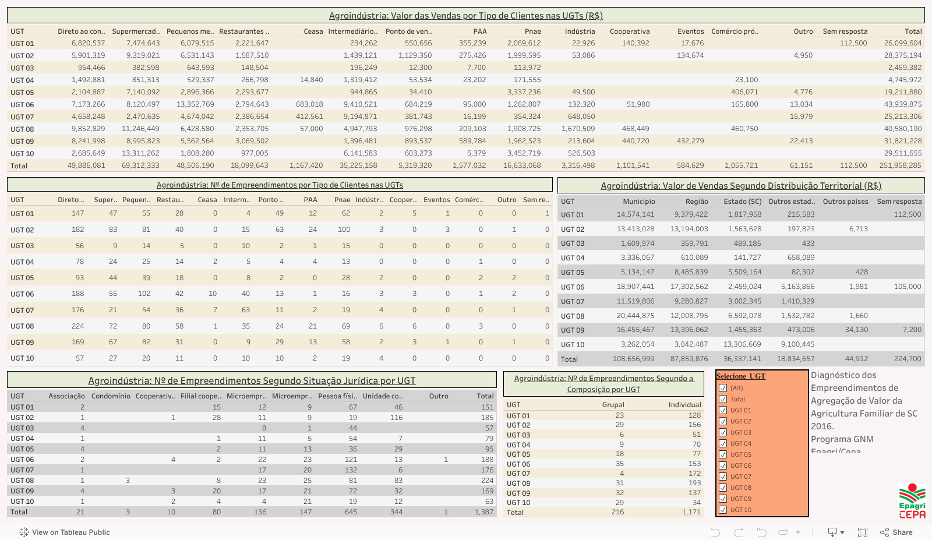Uncheck UGT 05 in Selecione UGT filter
This screenshot has height=540, width=932.
click(x=723, y=454)
